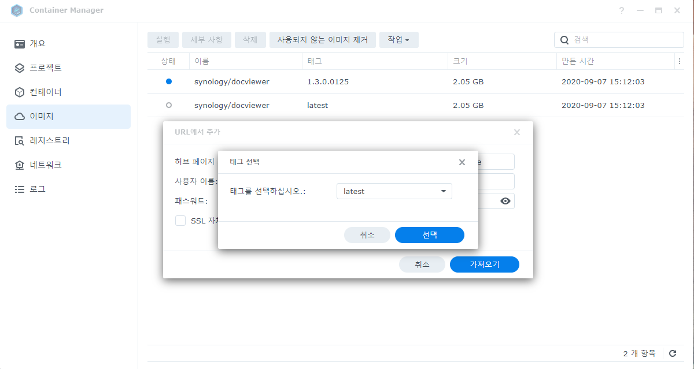
Task: Switch to 컨테이너 section
Action: pyautogui.click(x=68, y=92)
